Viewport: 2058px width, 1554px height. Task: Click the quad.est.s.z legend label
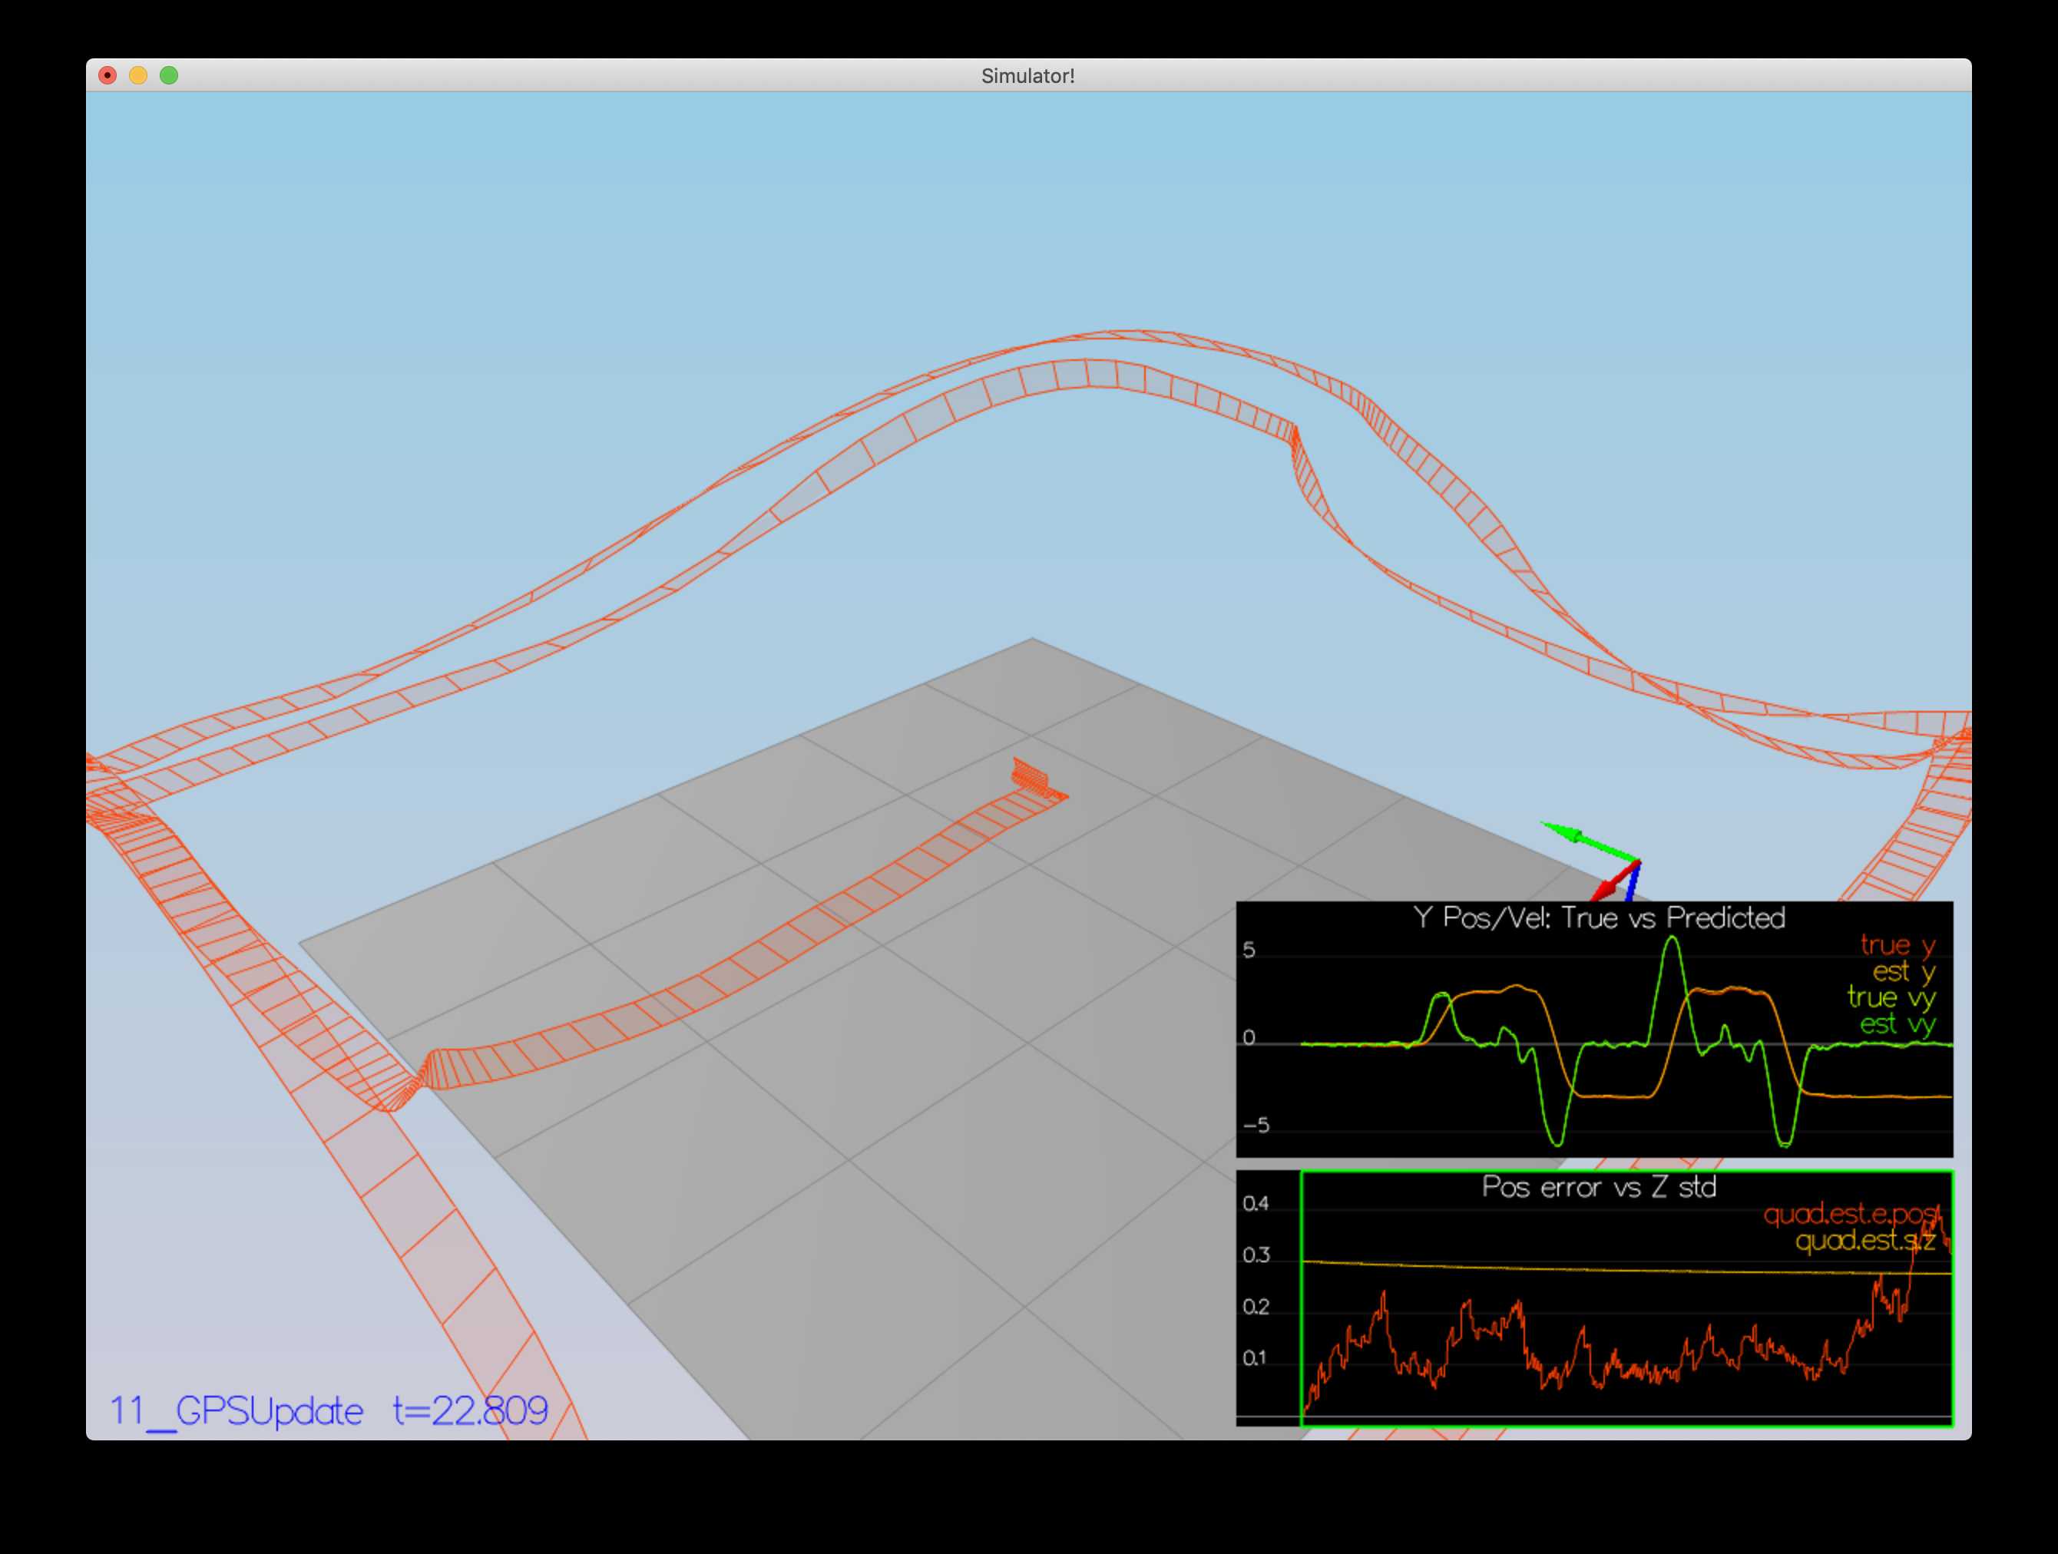pyautogui.click(x=1864, y=1241)
